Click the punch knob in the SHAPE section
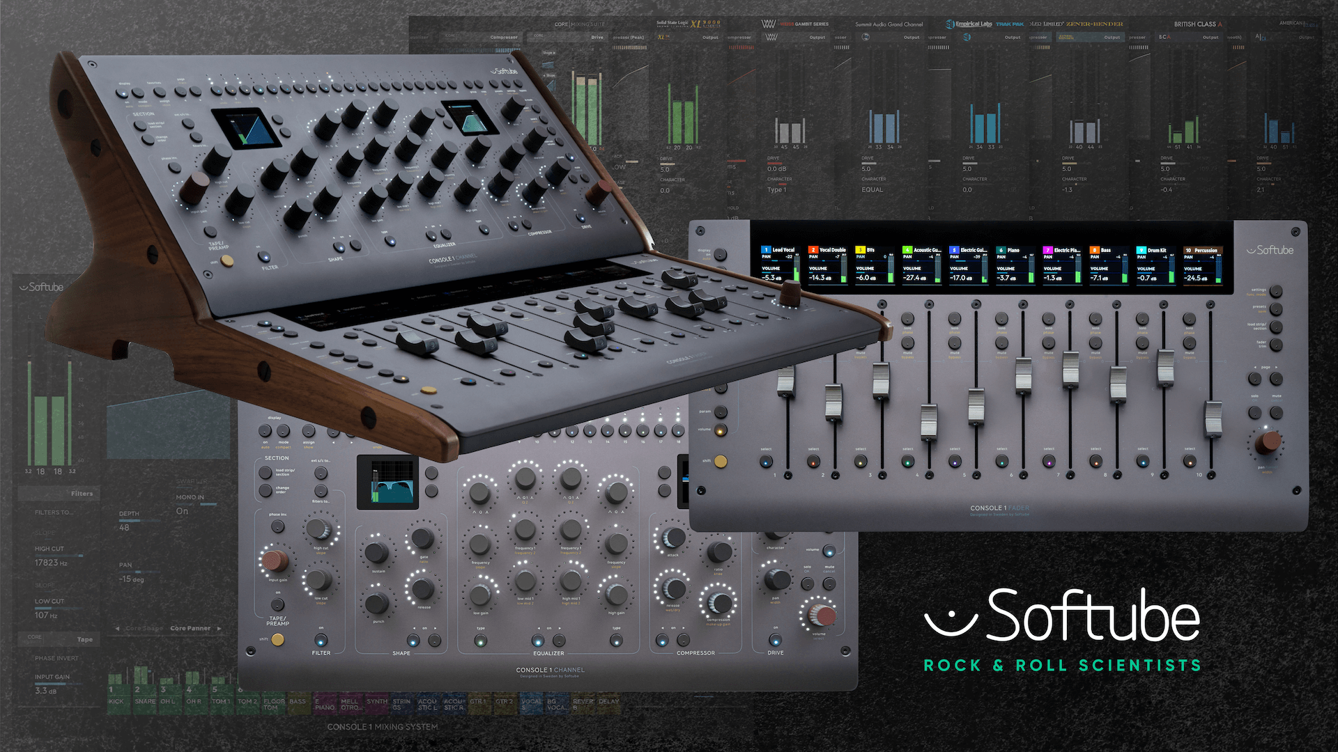Image resolution: width=1338 pixels, height=752 pixels. [x=377, y=604]
